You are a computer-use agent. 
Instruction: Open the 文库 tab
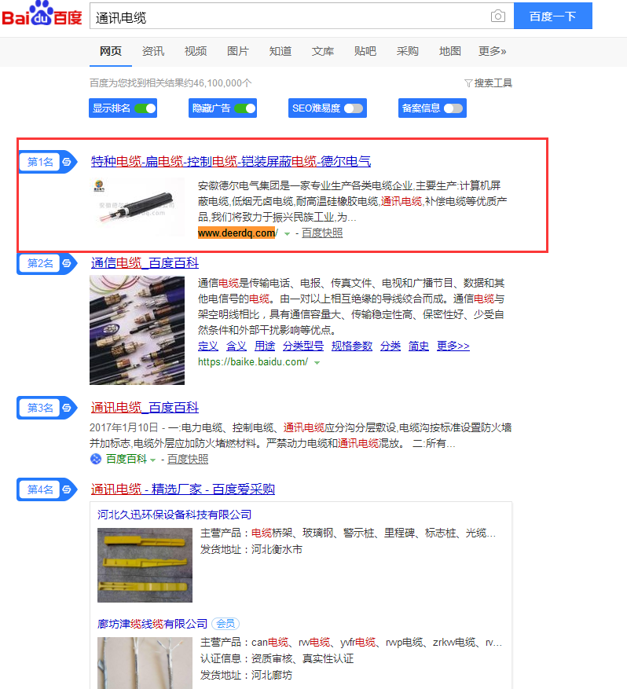point(322,51)
